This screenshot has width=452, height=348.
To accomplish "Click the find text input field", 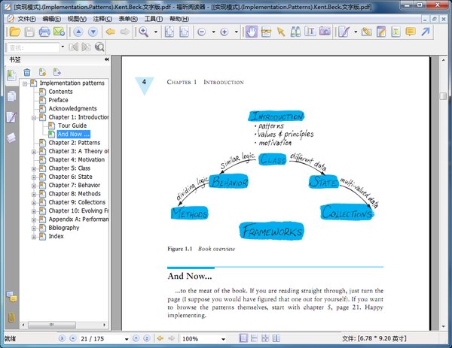I will point(33,47).
